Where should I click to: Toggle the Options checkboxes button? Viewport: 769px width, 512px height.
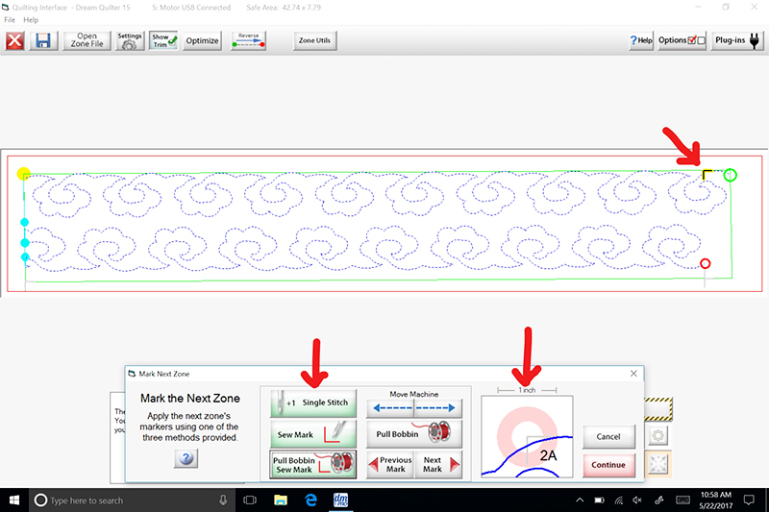[683, 40]
